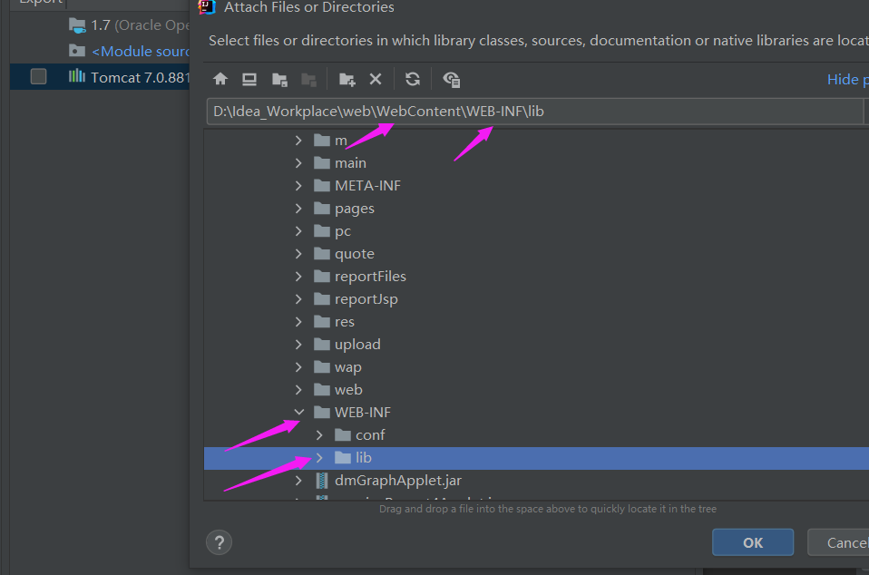Hide the path field
This screenshot has width=869, height=575.
[x=847, y=80]
